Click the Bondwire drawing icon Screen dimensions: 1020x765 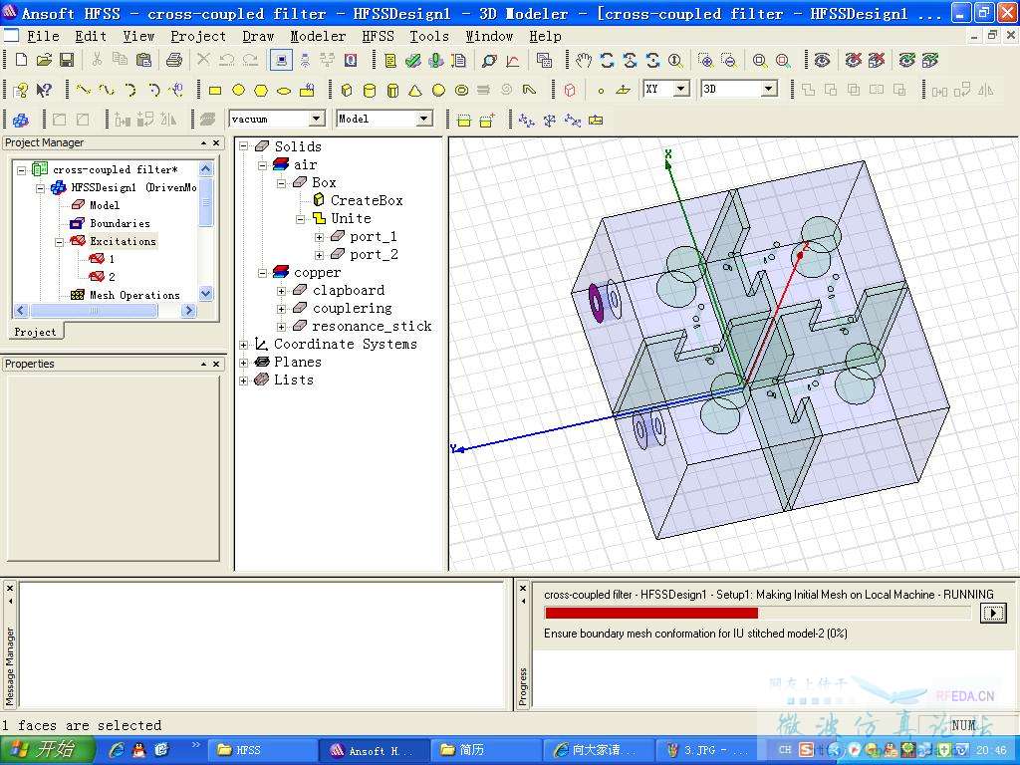point(530,90)
